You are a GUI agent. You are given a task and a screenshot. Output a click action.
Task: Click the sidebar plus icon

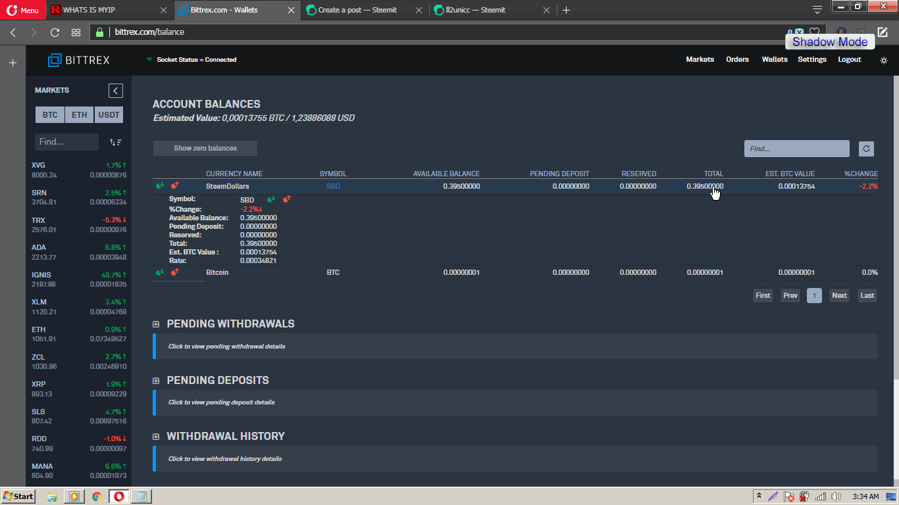tap(13, 63)
